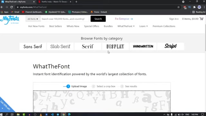This screenshot has width=206, height=116.
Task: Open the Gmail bookmark
Action: coord(15,12)
